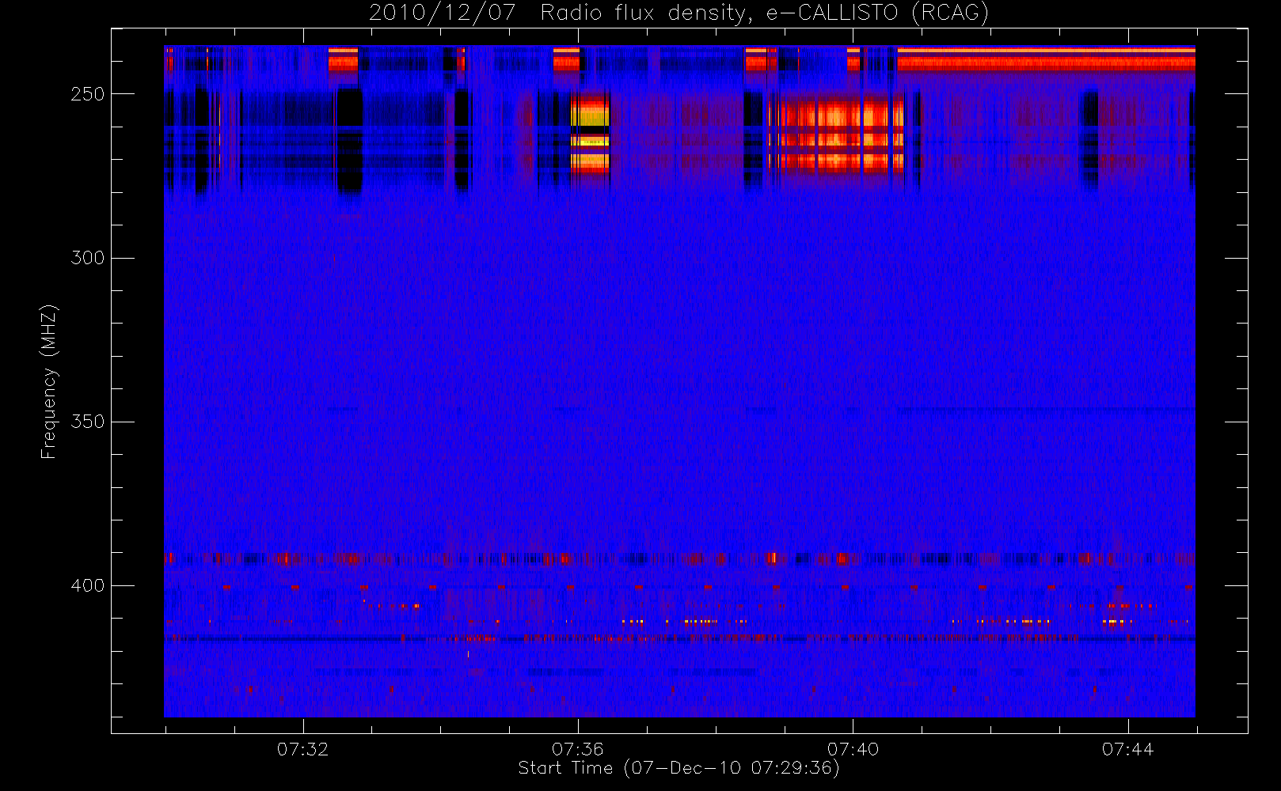1281x791 pixels.
Task: Click the 07:32 time axis label
Action: pyautogui.click(x=302, y=749)
